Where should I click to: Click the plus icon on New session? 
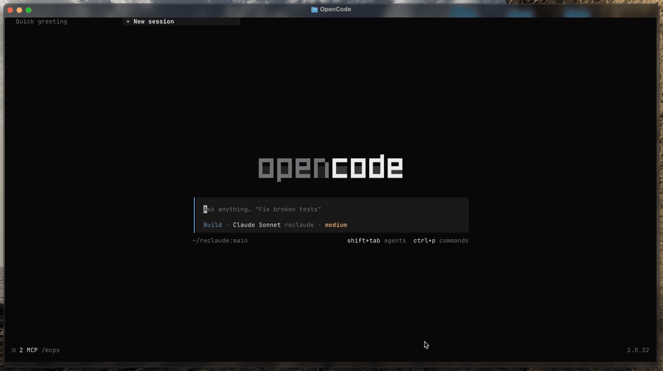[x=128, y=22]
